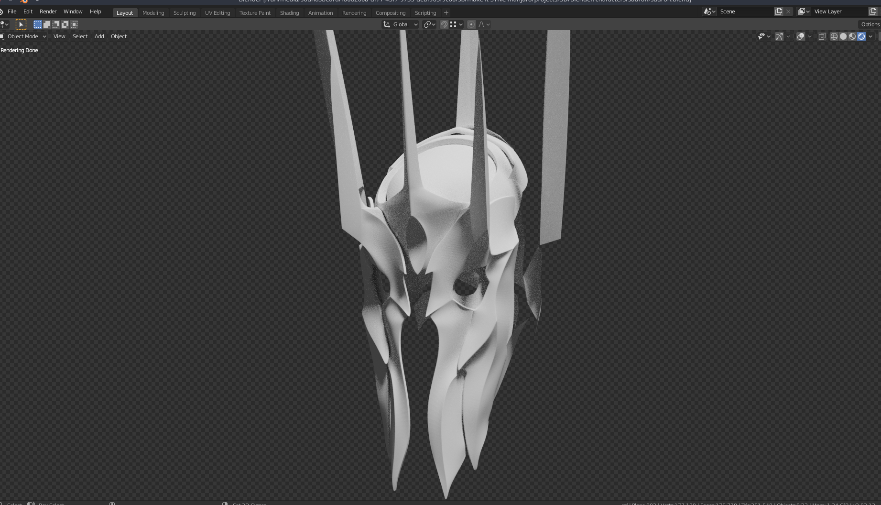This screenshot has height=505, width=881.
Task: Switch to the UV Editing workspace
Action: click(218, 13)
